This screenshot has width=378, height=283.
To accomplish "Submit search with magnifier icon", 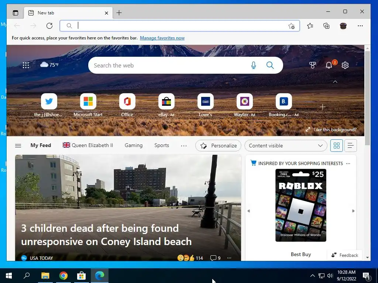I will (270, 65).
